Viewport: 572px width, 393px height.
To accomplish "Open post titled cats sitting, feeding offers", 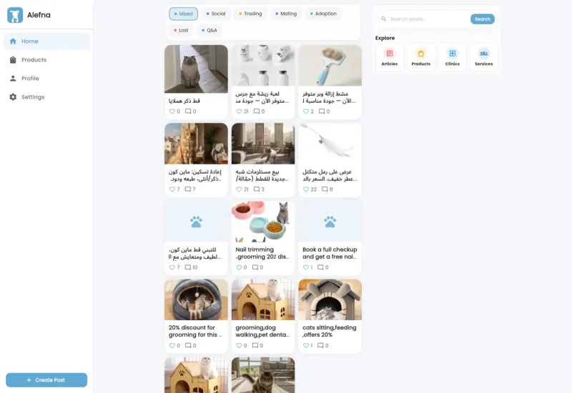I will point(330,331).
